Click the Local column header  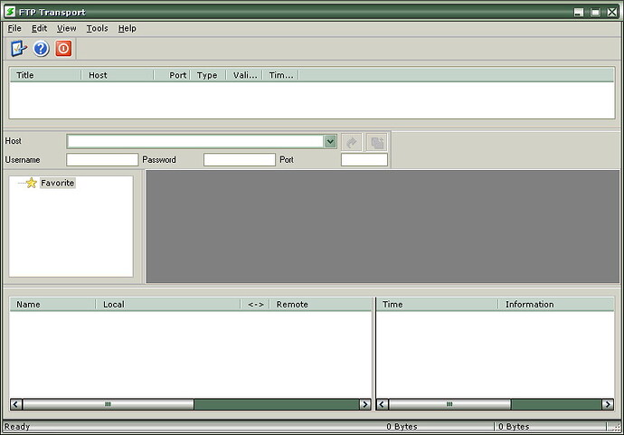coord(168,304)
